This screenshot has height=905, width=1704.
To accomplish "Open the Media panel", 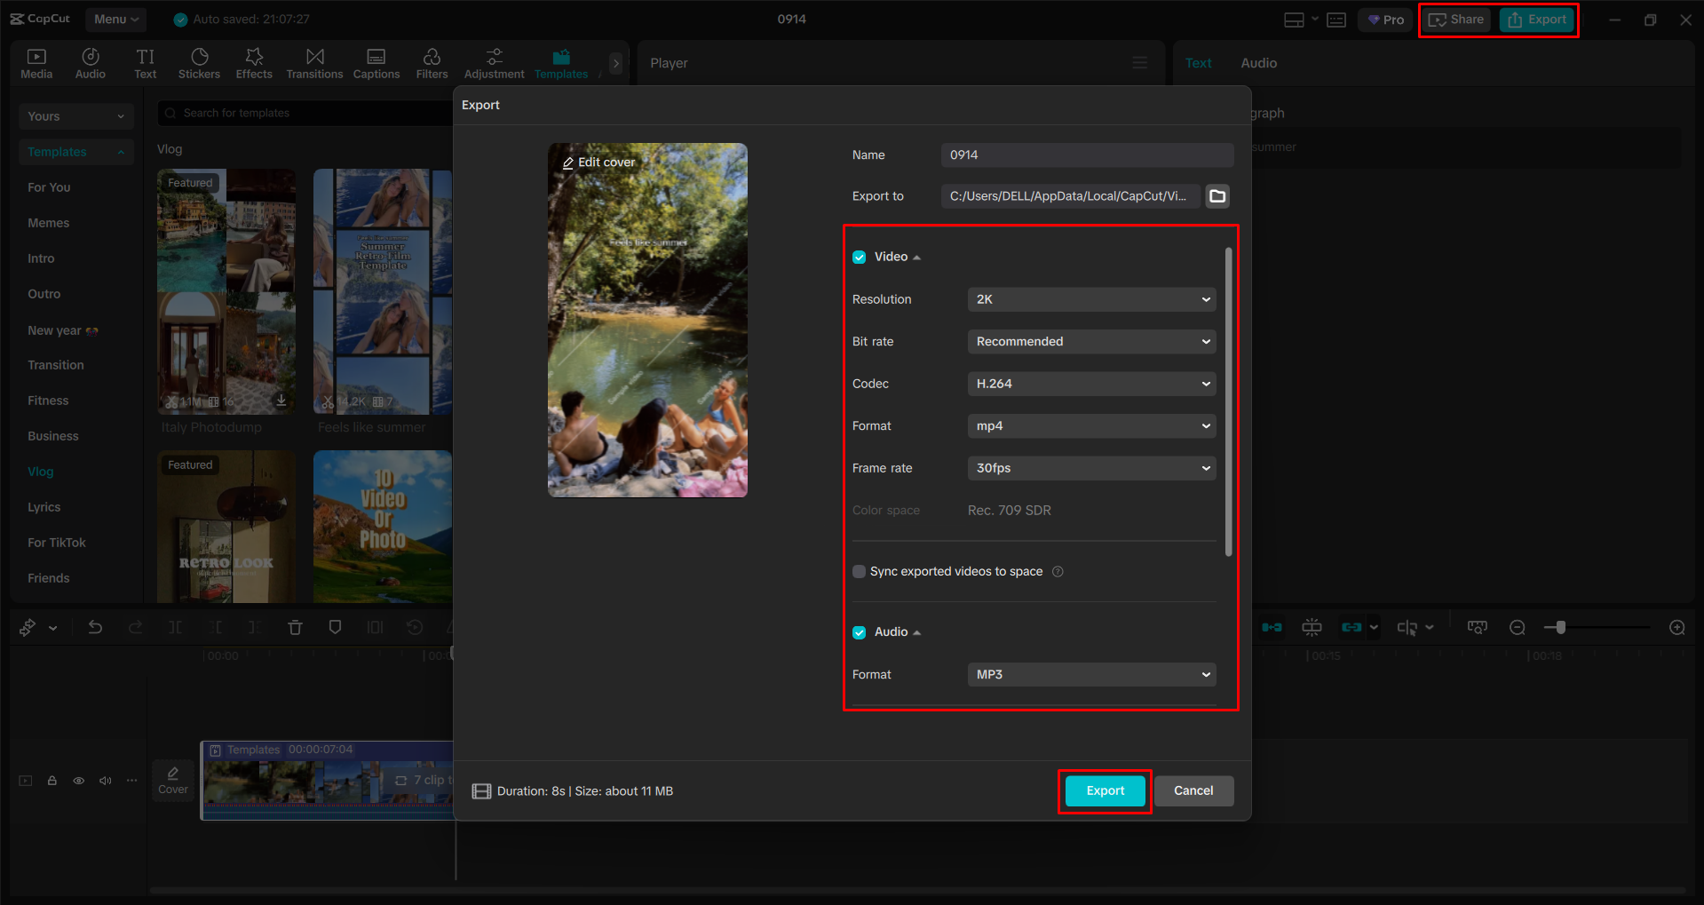I will (36, 62).
